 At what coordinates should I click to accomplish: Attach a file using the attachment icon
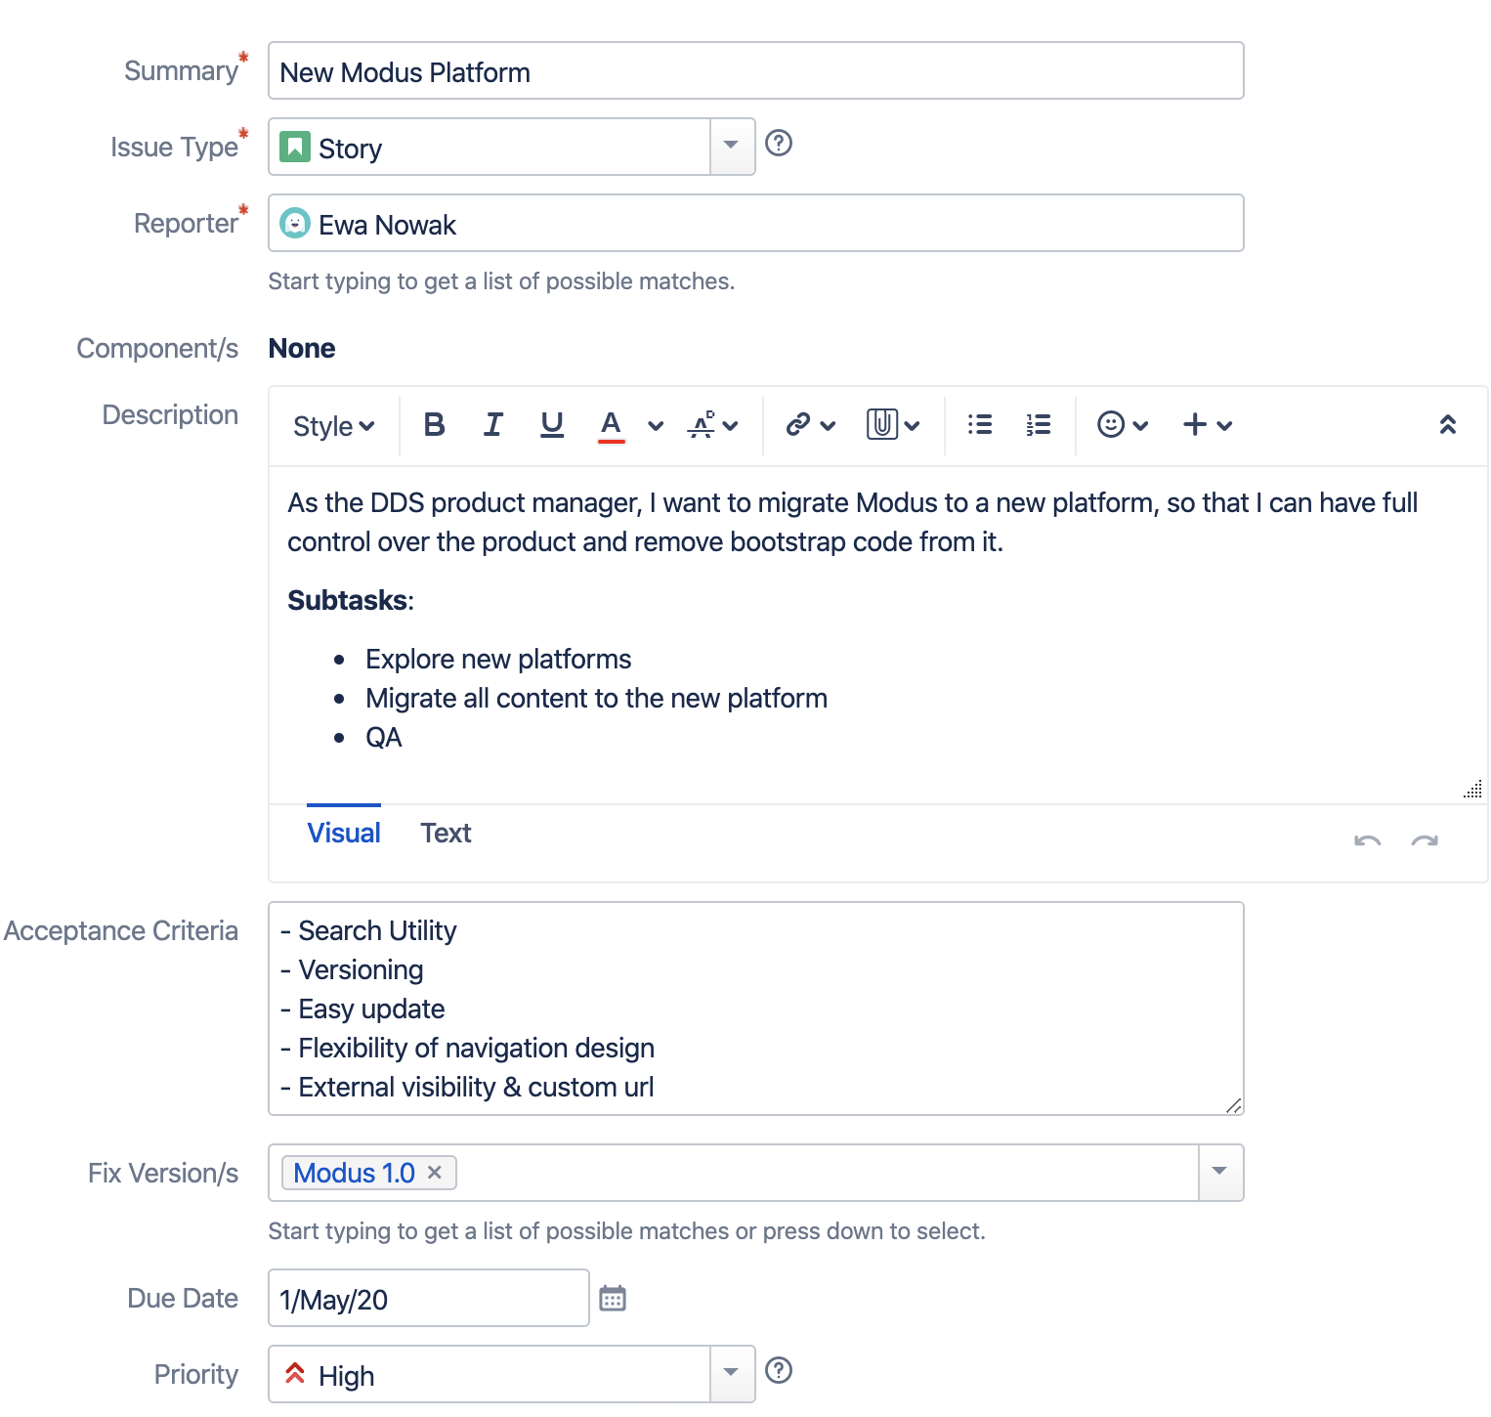[882, 425]
